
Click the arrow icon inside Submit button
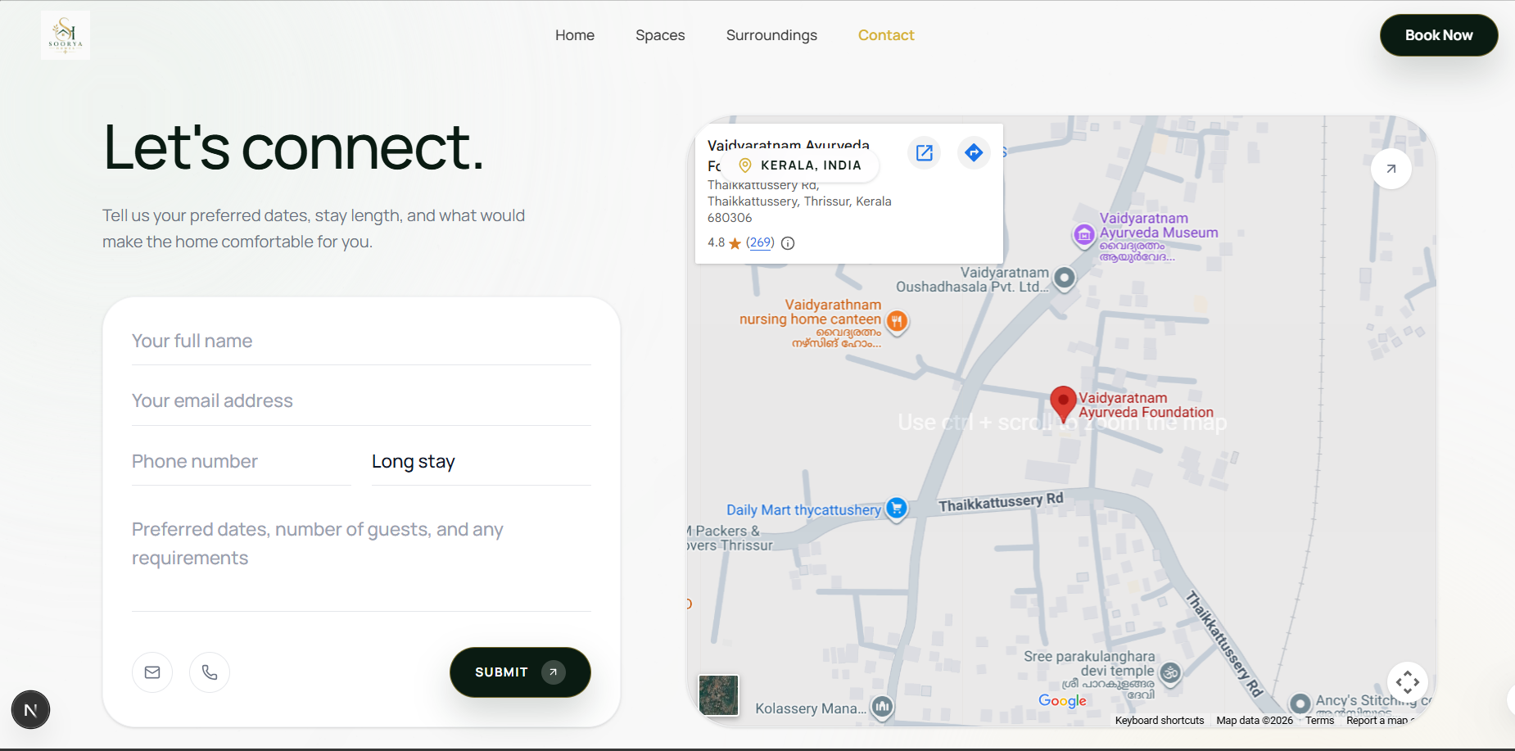coord(554,672)
